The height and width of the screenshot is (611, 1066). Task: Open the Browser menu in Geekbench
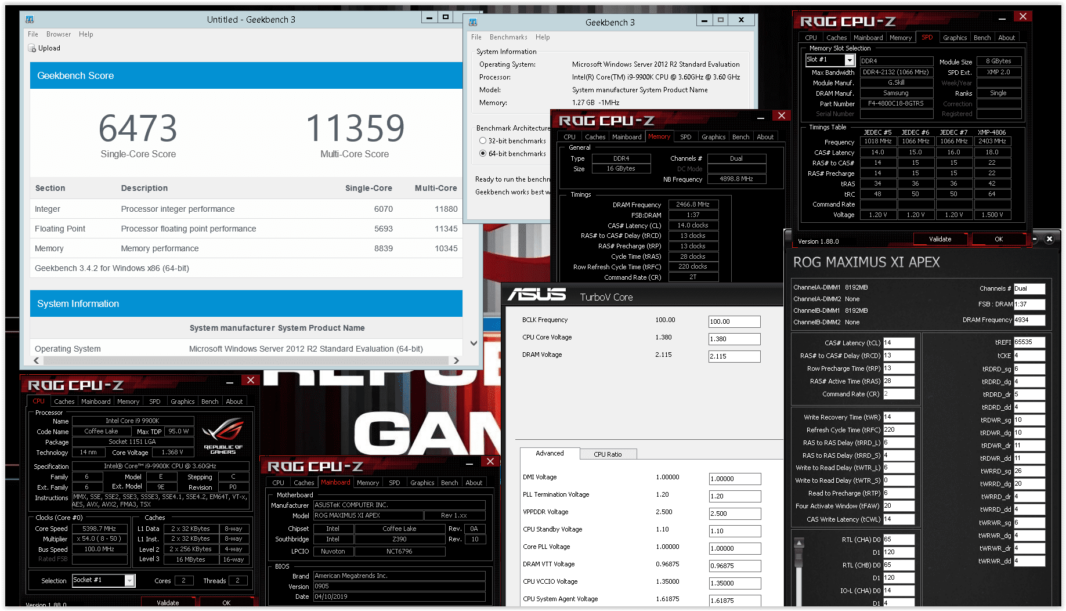[x=59, y=34]
